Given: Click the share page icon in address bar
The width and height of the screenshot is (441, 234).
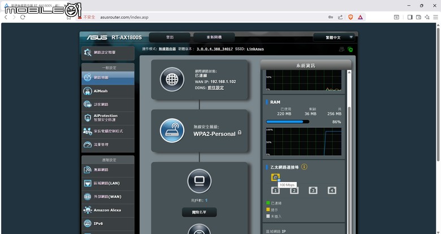Looking at the screenshot, I should pyautogui.click(x=340, y=17).
